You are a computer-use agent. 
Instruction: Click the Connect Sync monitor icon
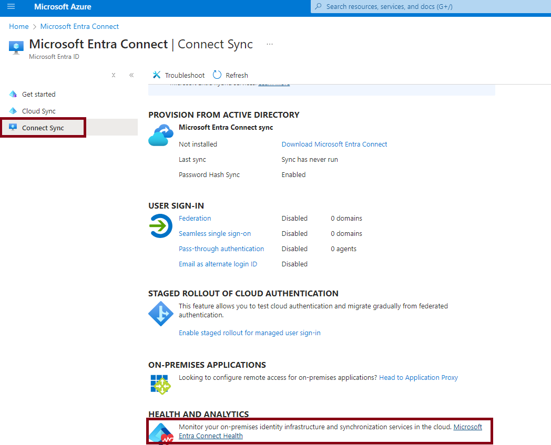13,127
